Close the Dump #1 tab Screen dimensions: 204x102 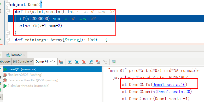[x=55, y=61]
